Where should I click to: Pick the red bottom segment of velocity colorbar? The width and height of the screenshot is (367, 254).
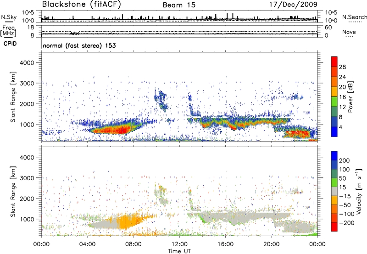tap(334, 227)
